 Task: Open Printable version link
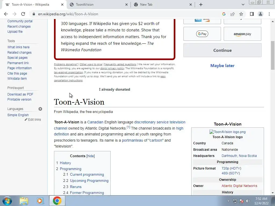(19, 99)
